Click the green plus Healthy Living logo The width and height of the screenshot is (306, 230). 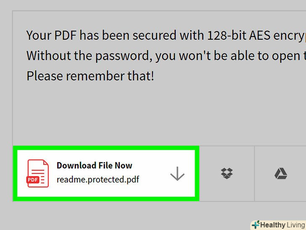point(255,225)
